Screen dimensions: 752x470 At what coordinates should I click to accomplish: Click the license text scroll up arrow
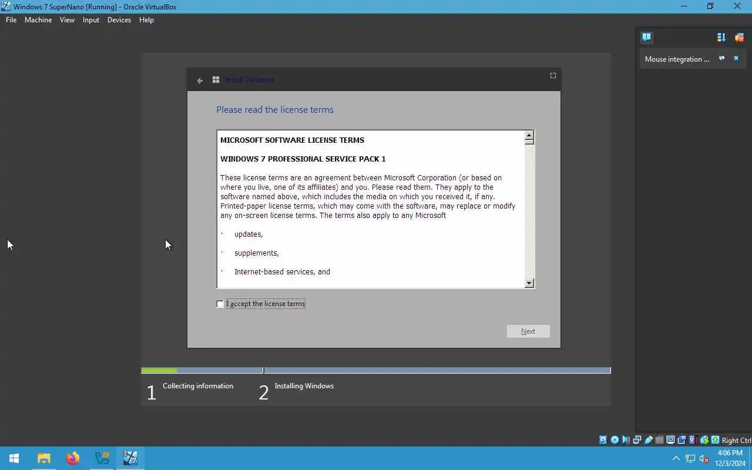tap(529, 135)
